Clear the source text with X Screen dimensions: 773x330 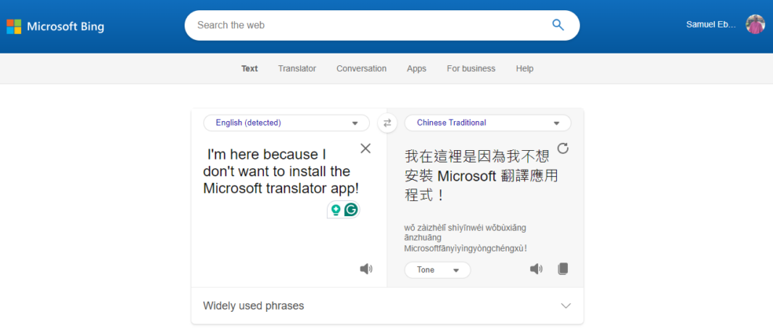365,148
